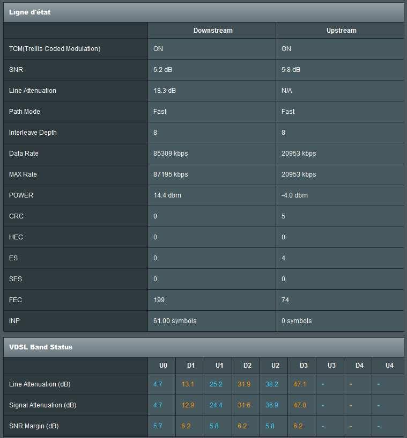Click the Upstream column header

coord(342,31)
